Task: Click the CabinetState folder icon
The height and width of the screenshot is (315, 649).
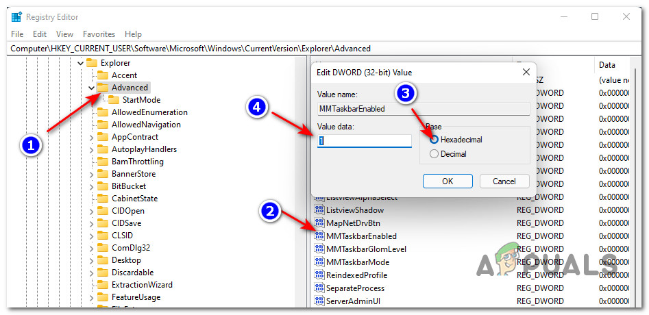Action: click(x=102, y=199)
